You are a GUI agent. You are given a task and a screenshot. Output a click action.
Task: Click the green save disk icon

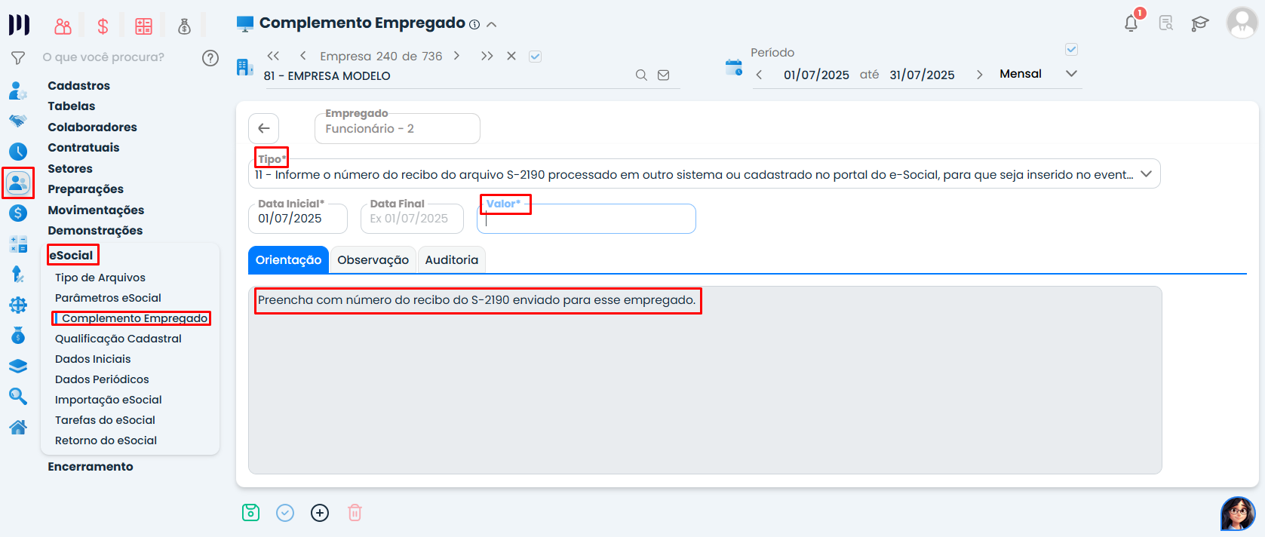point(250,513)
